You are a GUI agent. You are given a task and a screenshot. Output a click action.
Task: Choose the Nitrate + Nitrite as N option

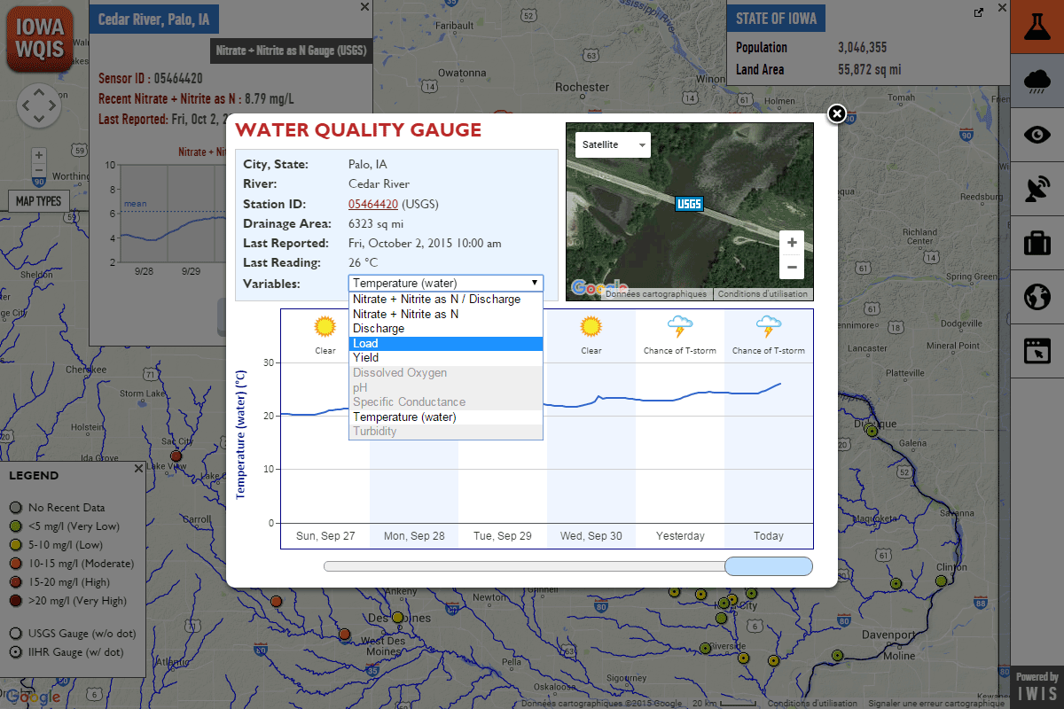(x=446, y=314)
